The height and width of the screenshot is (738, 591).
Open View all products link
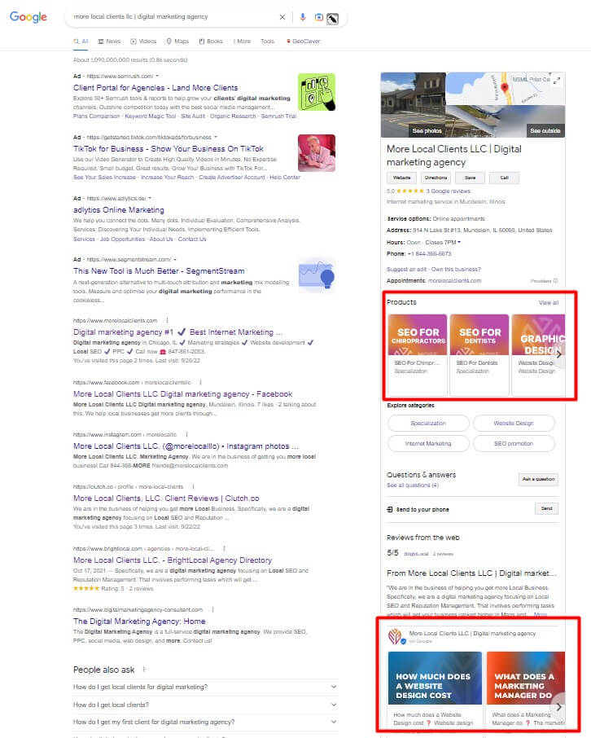tap(549, 303)
